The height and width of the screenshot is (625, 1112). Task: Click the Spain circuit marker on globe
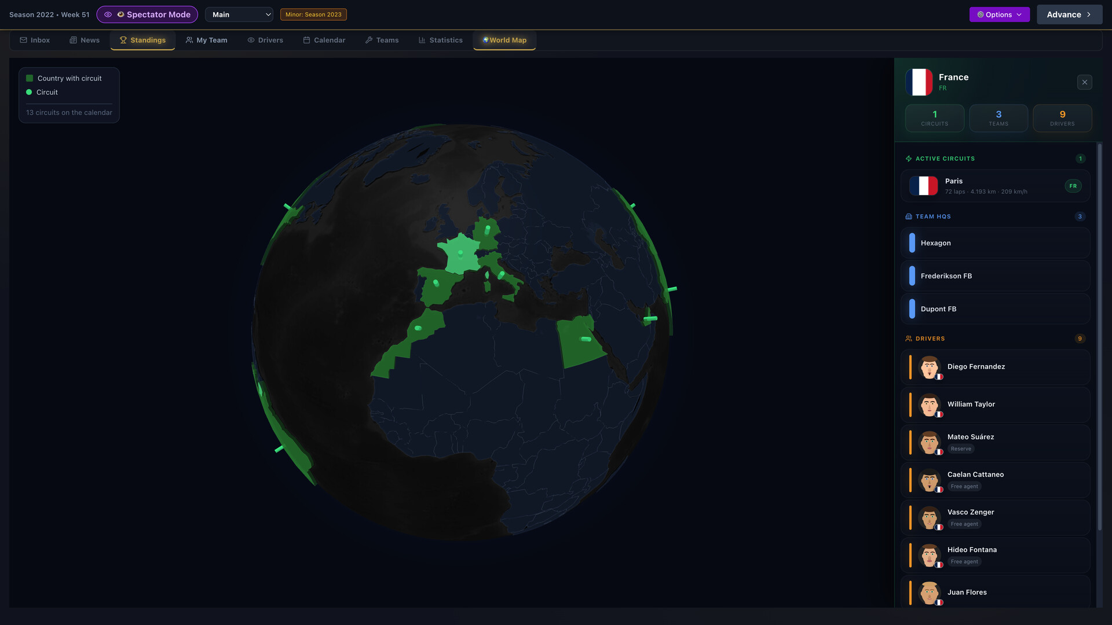coord(436,283)
